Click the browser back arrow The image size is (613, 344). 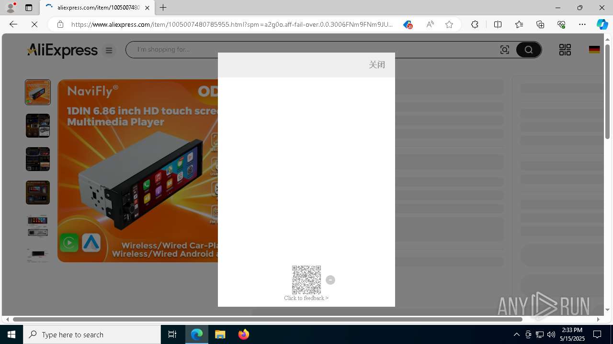(13, 24)
